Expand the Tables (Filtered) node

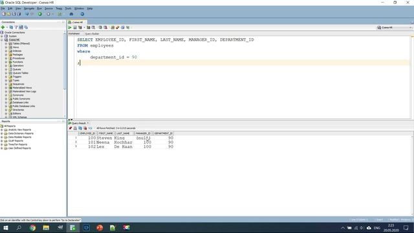click(x=6, y=43)
